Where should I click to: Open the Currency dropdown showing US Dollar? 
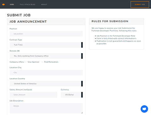coord(72,95)
